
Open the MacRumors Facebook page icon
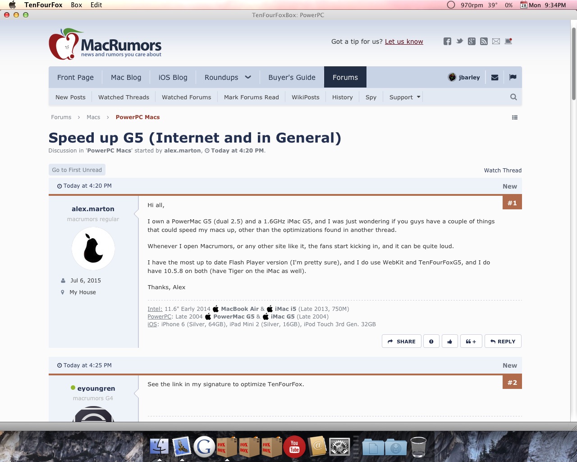point(447,42)
